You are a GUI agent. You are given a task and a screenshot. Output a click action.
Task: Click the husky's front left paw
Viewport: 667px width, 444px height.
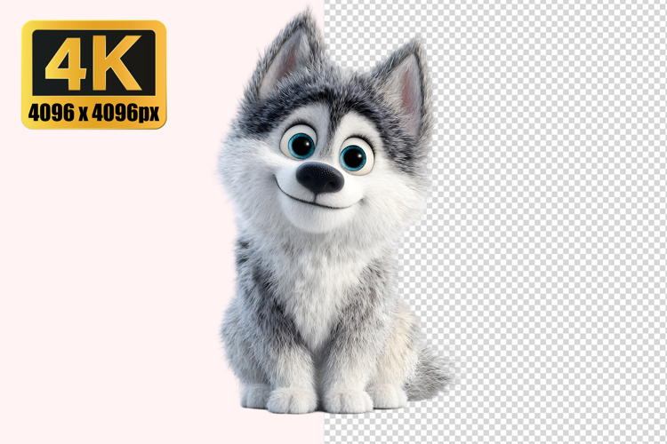292,400
